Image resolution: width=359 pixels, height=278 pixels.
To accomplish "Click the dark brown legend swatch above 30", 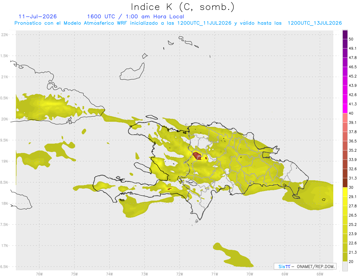I will 345,183.
